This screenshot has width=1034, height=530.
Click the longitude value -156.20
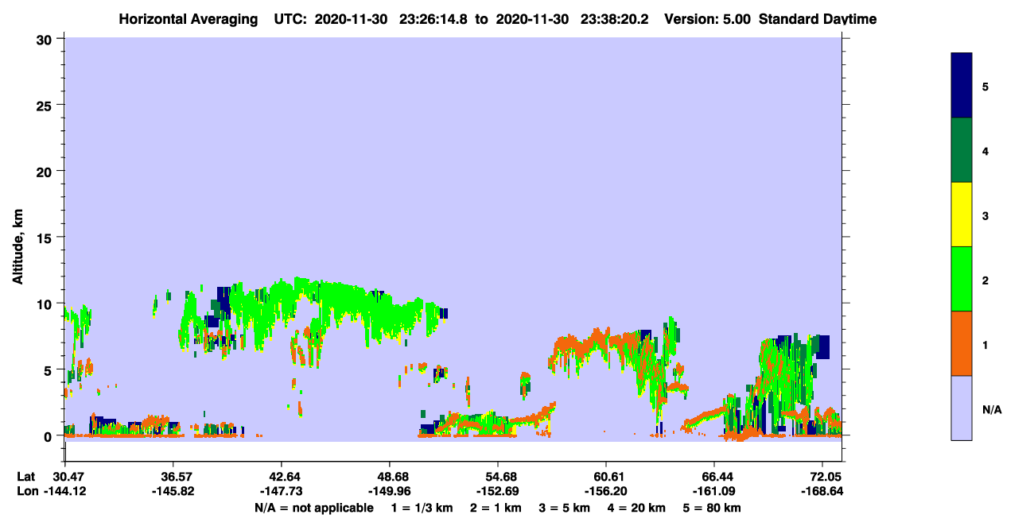click(x=606, y=491)
